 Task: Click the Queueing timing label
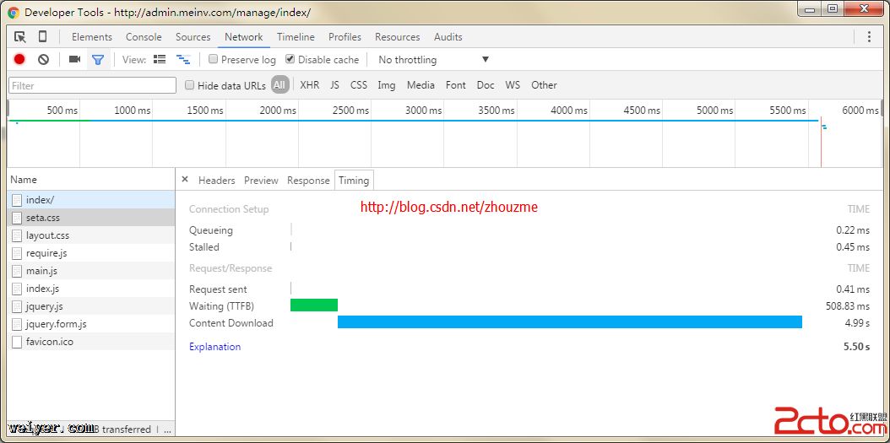[x=210, y=230]
